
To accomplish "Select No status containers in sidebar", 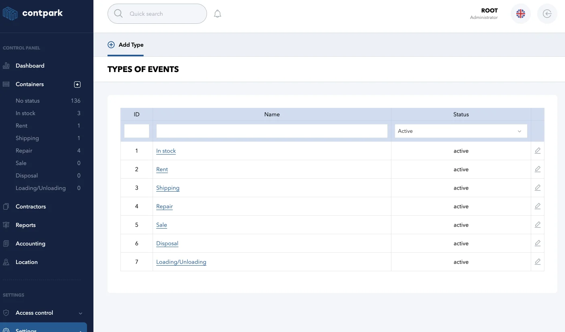I will point(28,101).
